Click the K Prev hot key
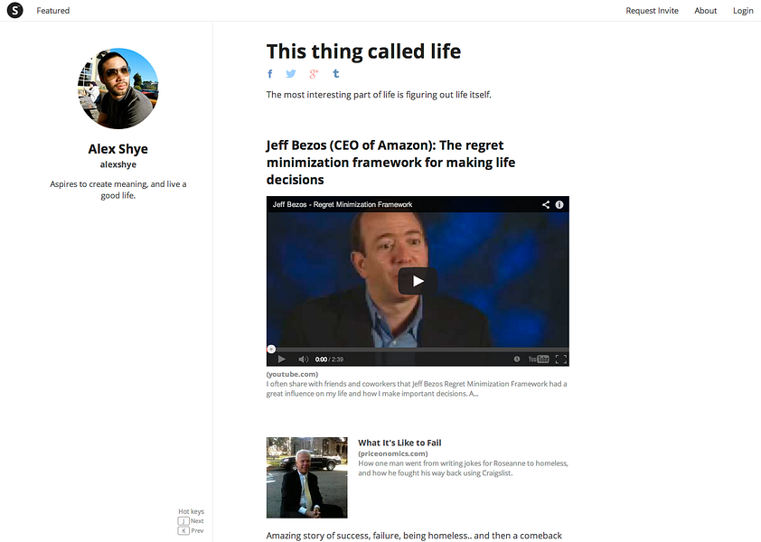This screenshot has height=542, width=761. pyautogui.click(x=191, y=530)
